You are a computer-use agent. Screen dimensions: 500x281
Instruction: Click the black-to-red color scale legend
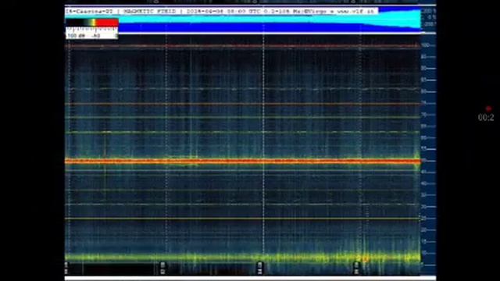click(92, 23)
